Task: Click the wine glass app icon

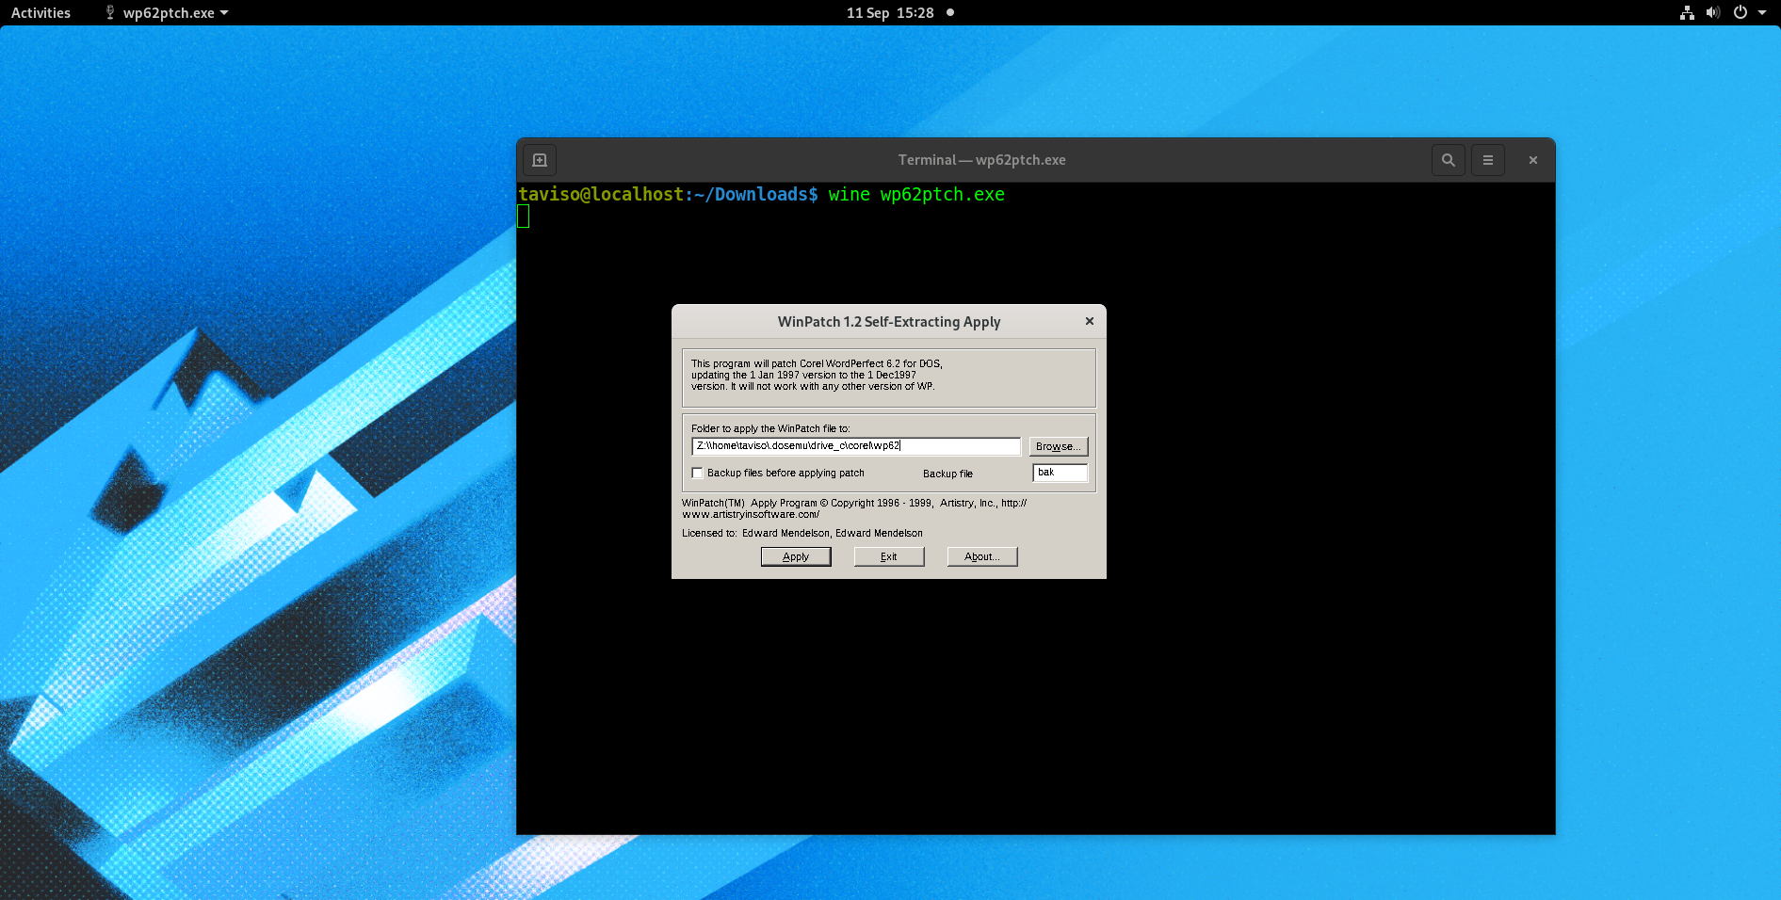Action: coord(110,13)
